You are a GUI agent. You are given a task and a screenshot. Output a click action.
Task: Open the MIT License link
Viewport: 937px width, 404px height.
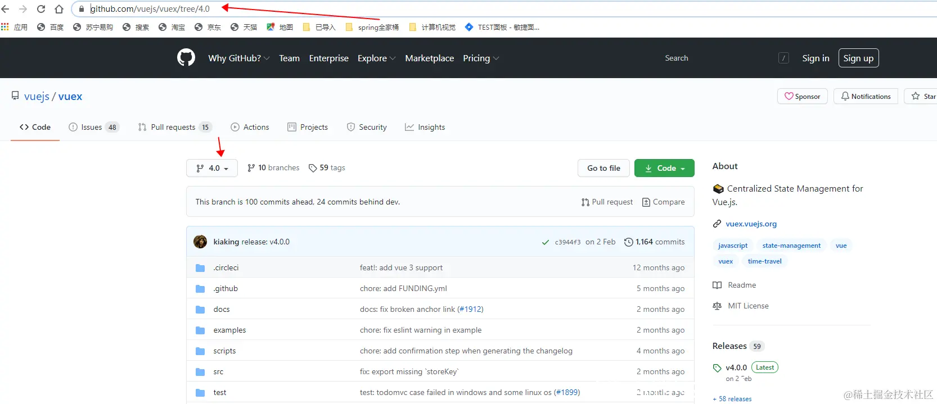741,306
